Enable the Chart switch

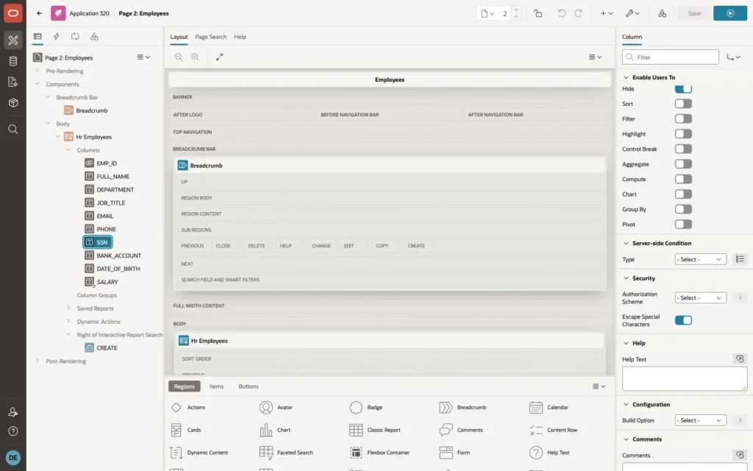pyautogui.click(x=683, y=194)
